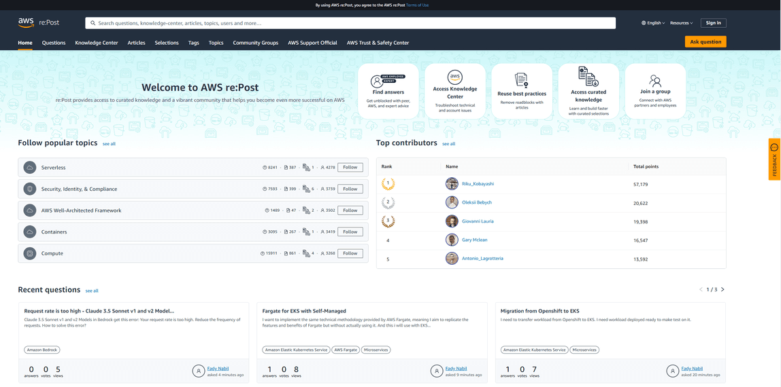Click the rank 1 gold laurel badge
781x387 pixels.
388,184
